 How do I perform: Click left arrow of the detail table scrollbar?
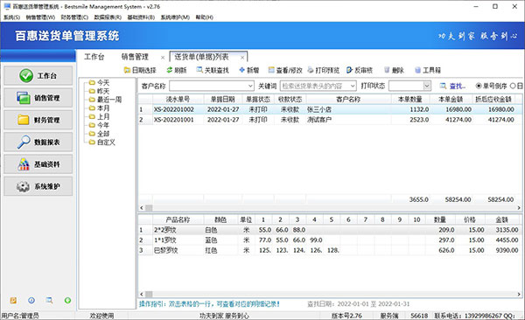(x=141, y=295)
